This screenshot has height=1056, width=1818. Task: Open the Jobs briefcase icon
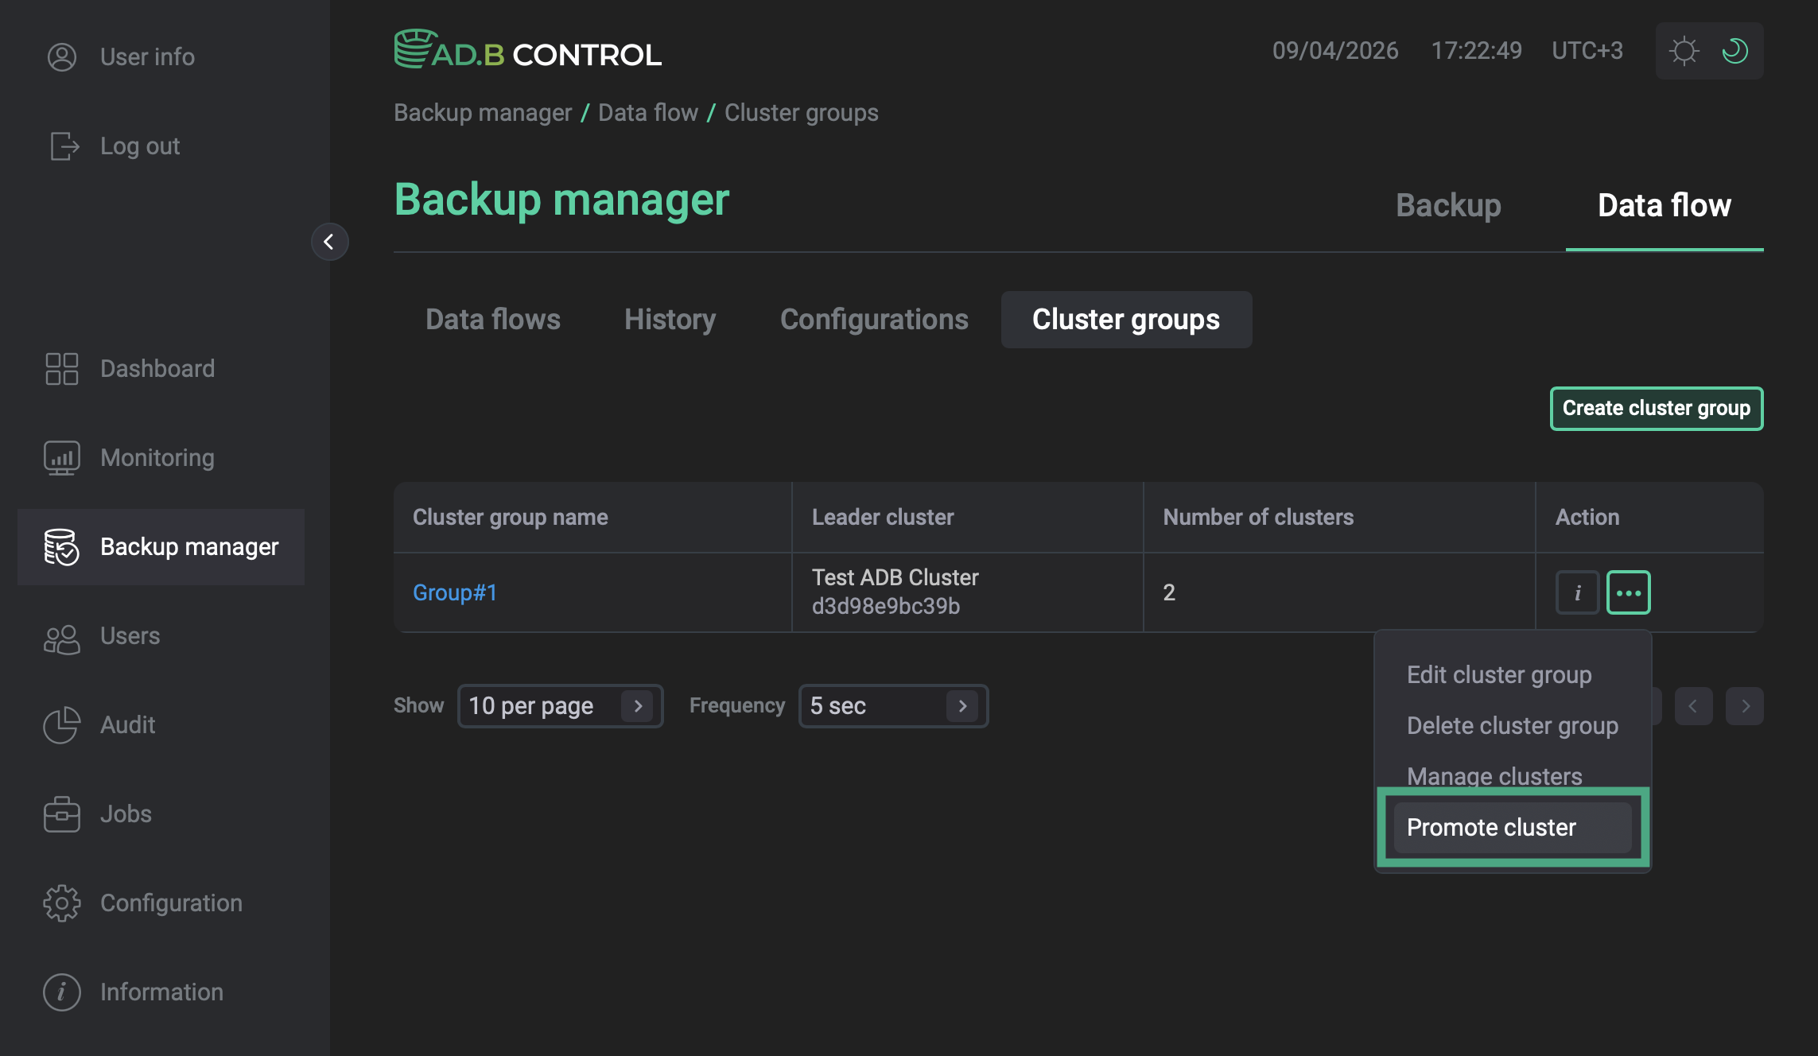(62, 814)
